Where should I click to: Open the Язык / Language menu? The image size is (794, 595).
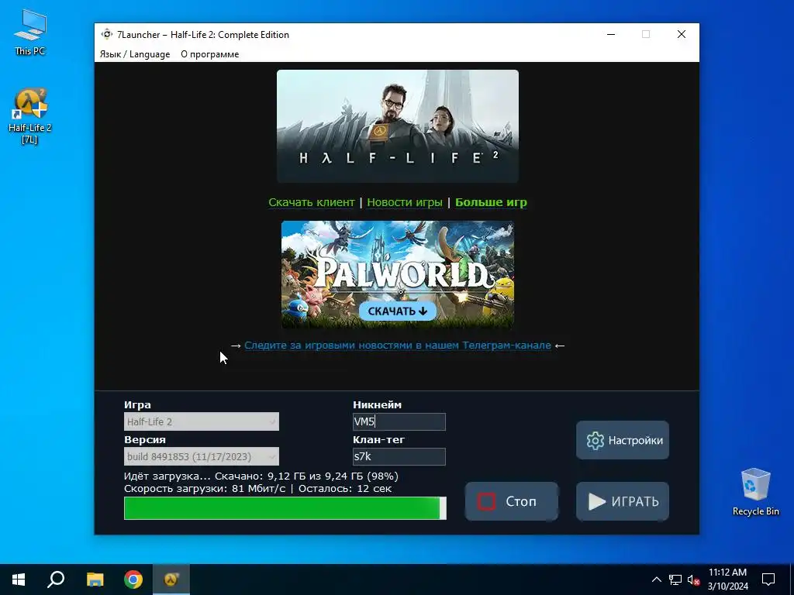pyautogui.click(x=135, y=54)
